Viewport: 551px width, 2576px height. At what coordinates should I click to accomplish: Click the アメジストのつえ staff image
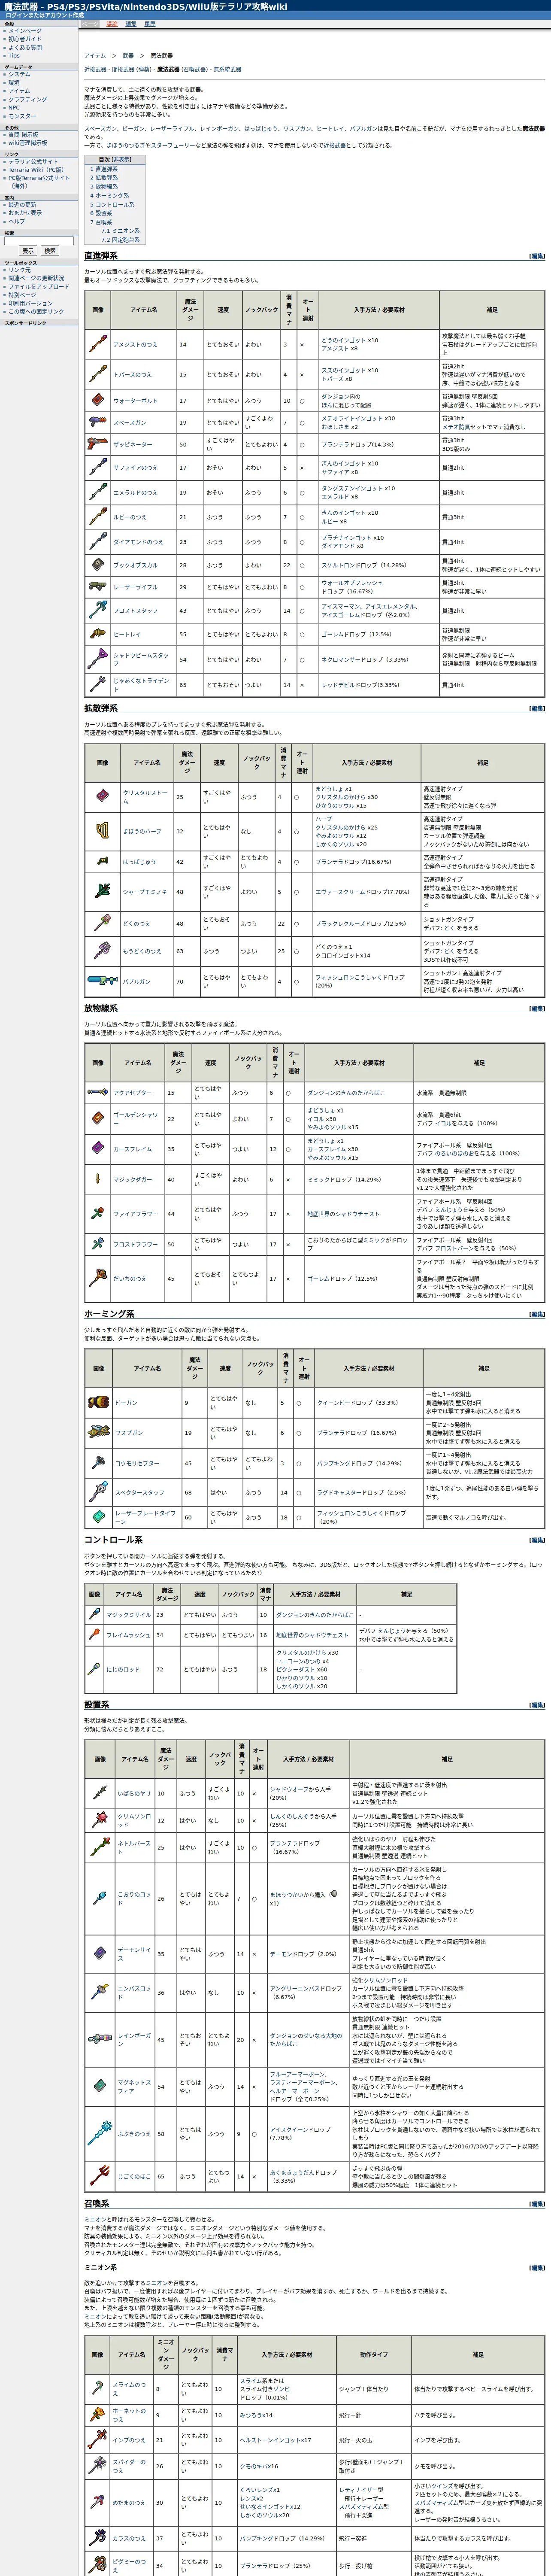tap(97, 344)
